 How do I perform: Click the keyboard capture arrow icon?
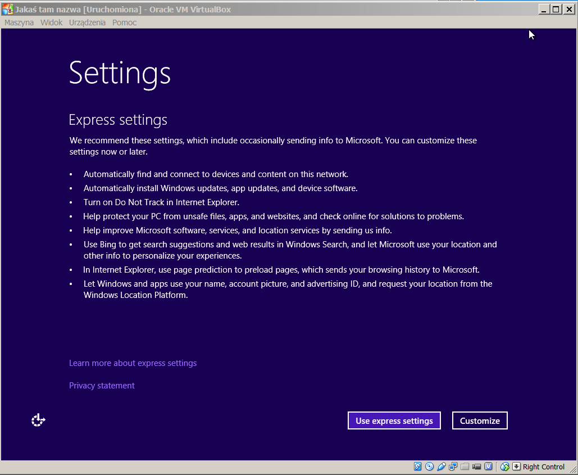tap(516, 467)
